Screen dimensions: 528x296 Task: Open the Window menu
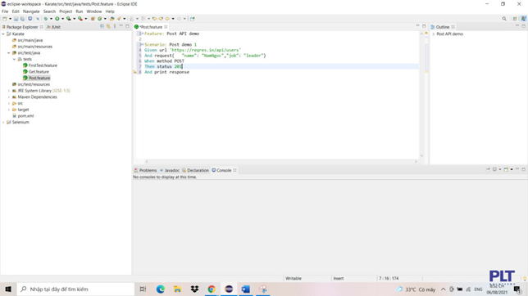(94, 11)
